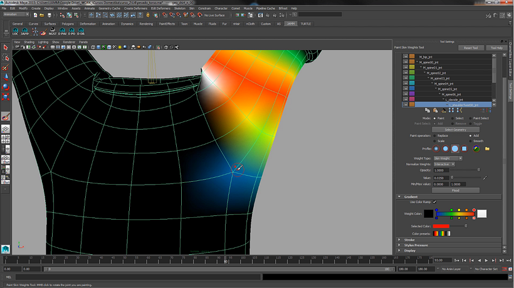Open the Skin menu
Image resolution: width=514 pixels, height=288 pixels.
click(192, 8)
